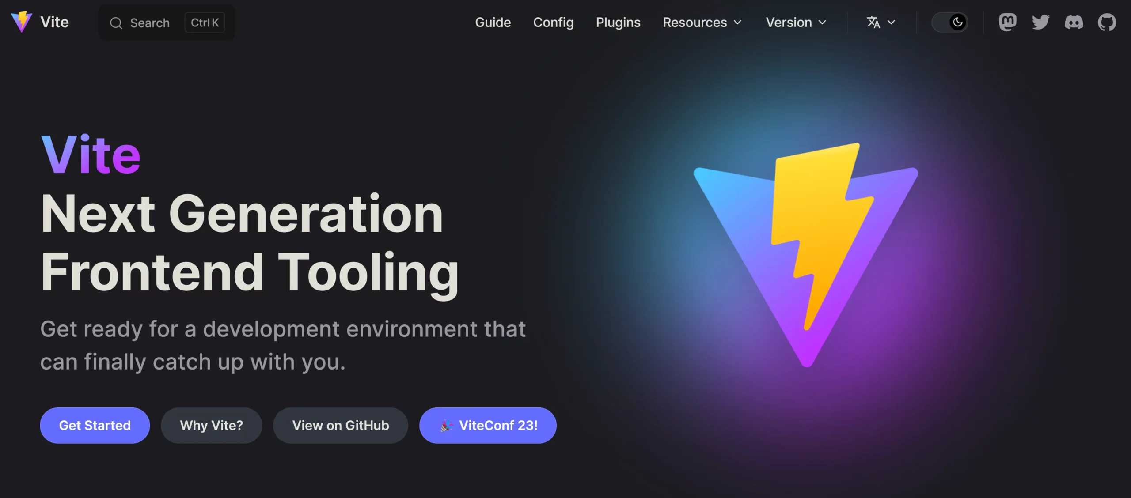Click the Get Started button
The height and width of the screenshot is (498, 1131).
[95, 424]
